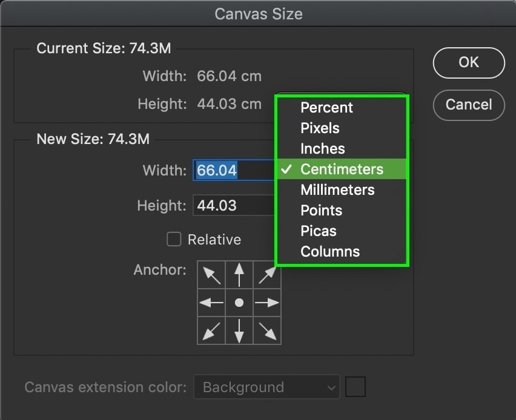
Task: Open Canvas extension color Background dropdown
Action: tap(266, 387)
